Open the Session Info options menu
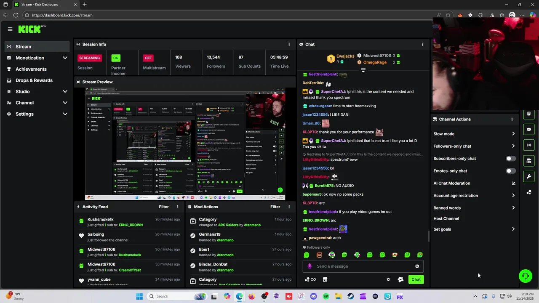539x303 pixels. tap(289, 44)
